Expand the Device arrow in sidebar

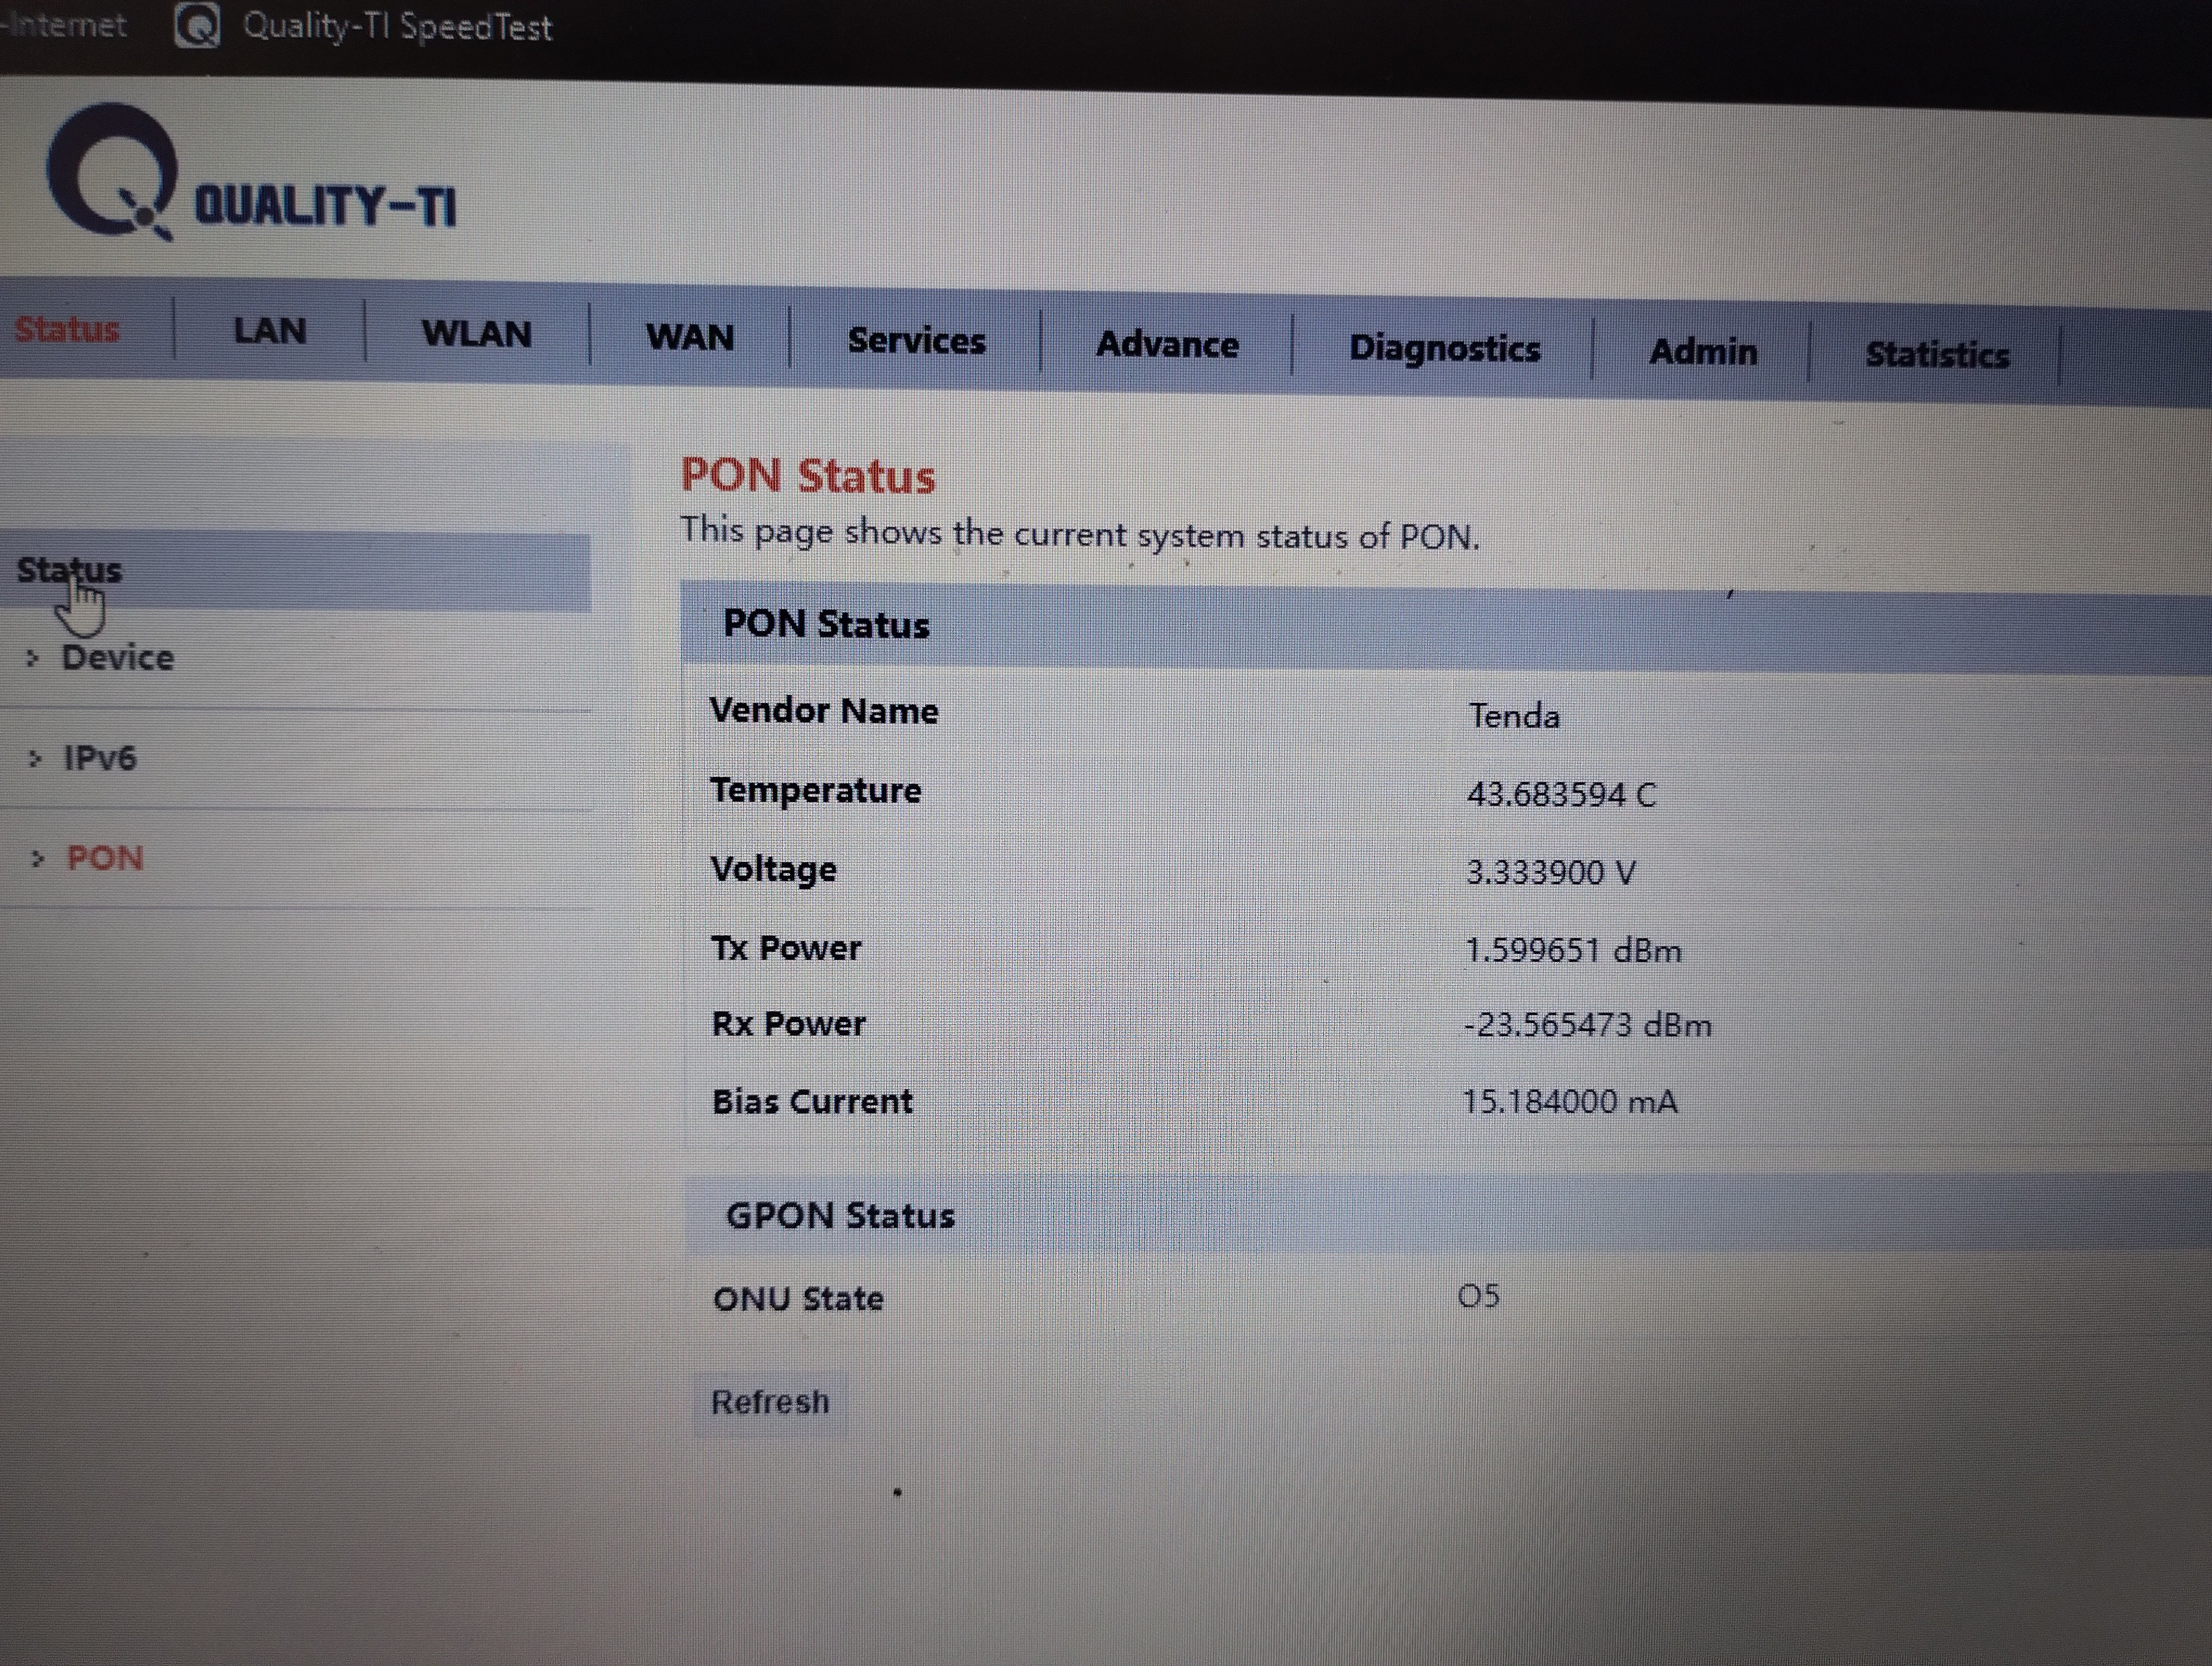pyautogui.click(x=33, y=658)
